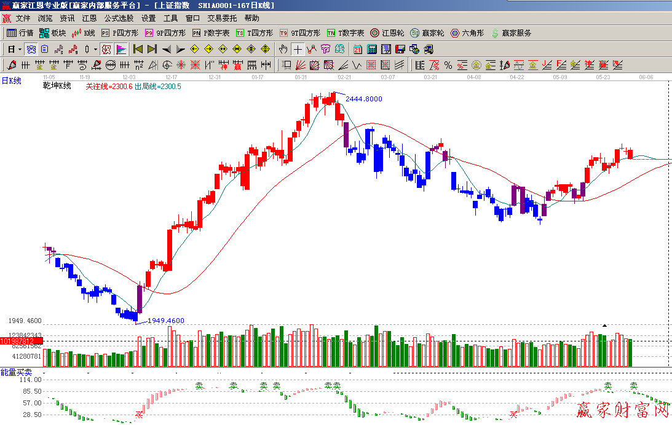
Task: Open the 公式选股 menu
Action: (119, 18)
